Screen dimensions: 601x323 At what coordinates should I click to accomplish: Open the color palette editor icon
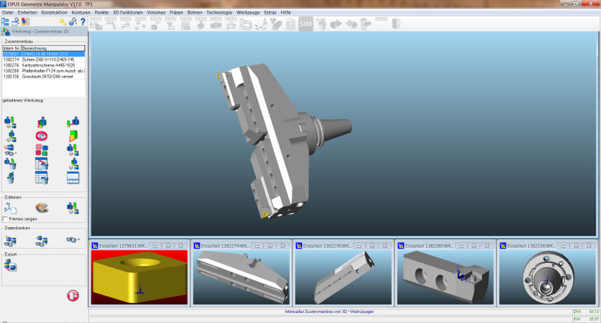click(41, 208)
